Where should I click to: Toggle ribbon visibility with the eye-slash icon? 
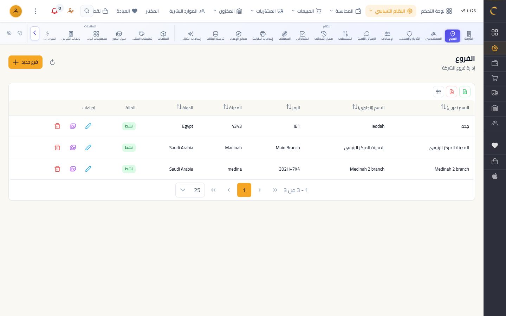(x=9, y=33)
